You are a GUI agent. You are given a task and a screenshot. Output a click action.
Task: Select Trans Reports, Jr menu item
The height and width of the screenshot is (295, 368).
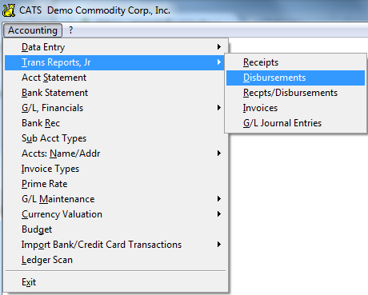coord(115,62)
